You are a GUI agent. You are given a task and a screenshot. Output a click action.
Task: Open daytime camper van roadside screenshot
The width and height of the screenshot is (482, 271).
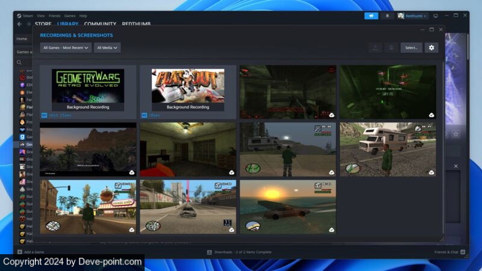(388, 149)
